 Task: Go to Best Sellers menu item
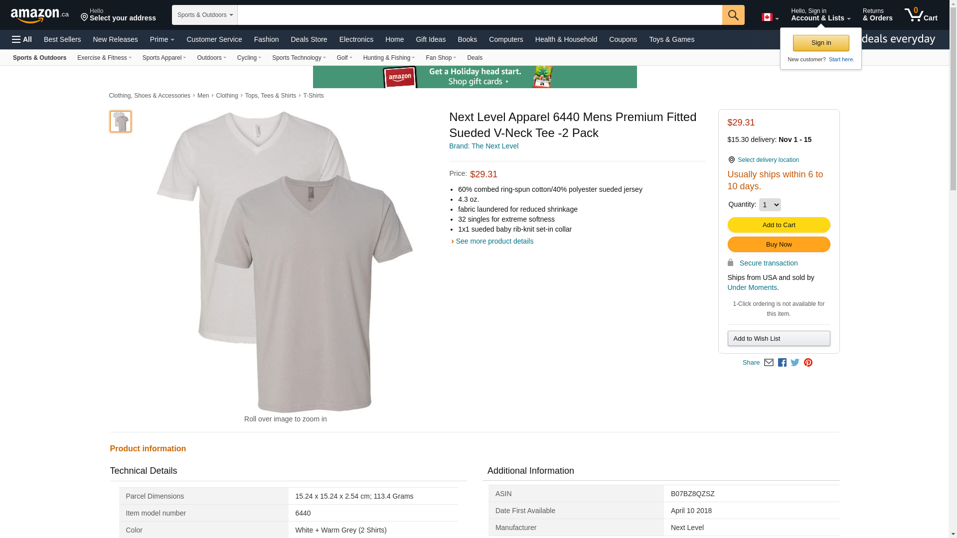pos(62,39)
